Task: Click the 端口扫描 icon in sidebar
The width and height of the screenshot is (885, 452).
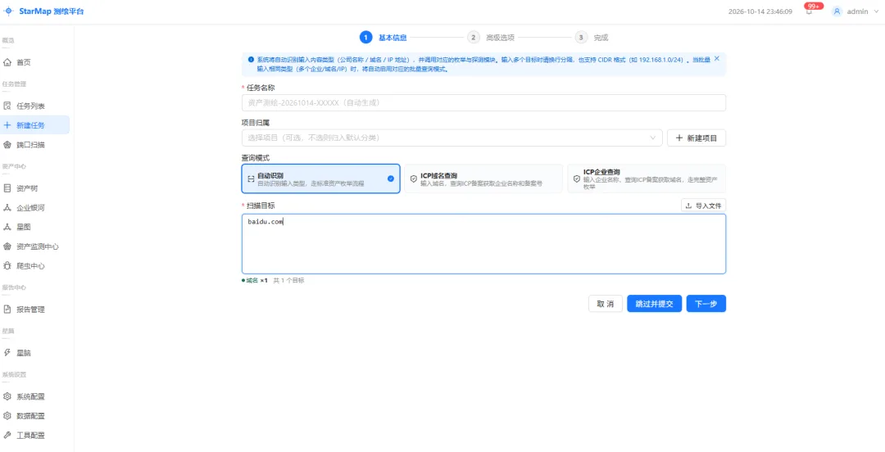Action: [7, 144]
